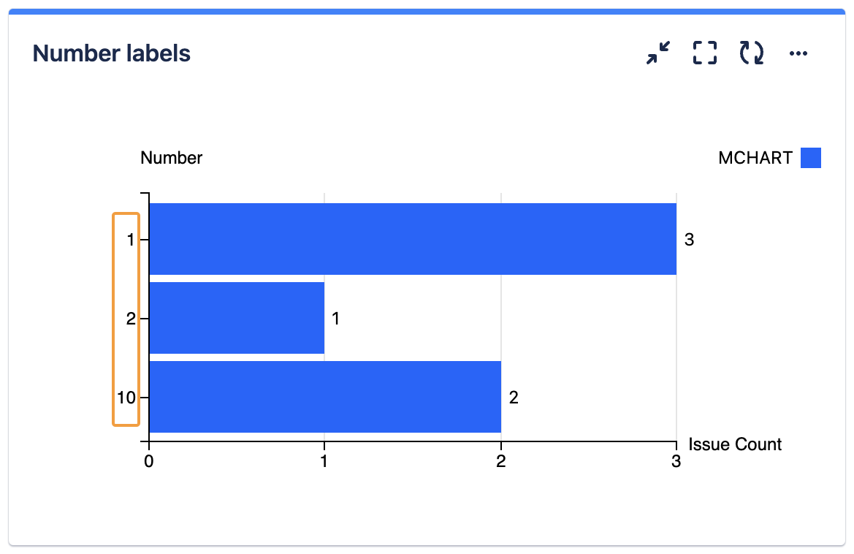Click the y-axis label 1
This screenshot has height=554, width=854.
pos(131,239)
